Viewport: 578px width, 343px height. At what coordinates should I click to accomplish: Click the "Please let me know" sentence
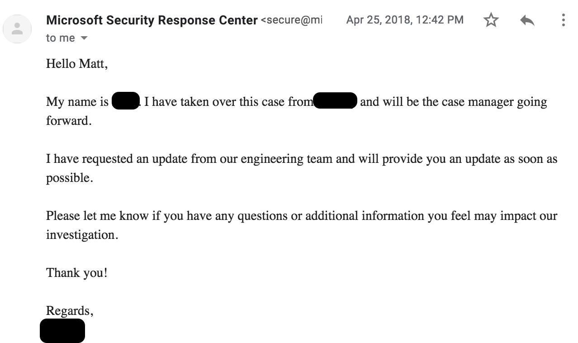point(301,216)
